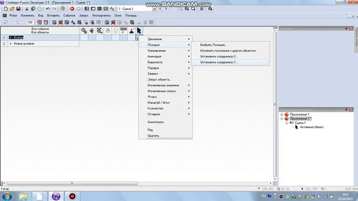Click the Open folder toolbar icon
Viewport: 358px width, 201px height.
coord(12,9)
